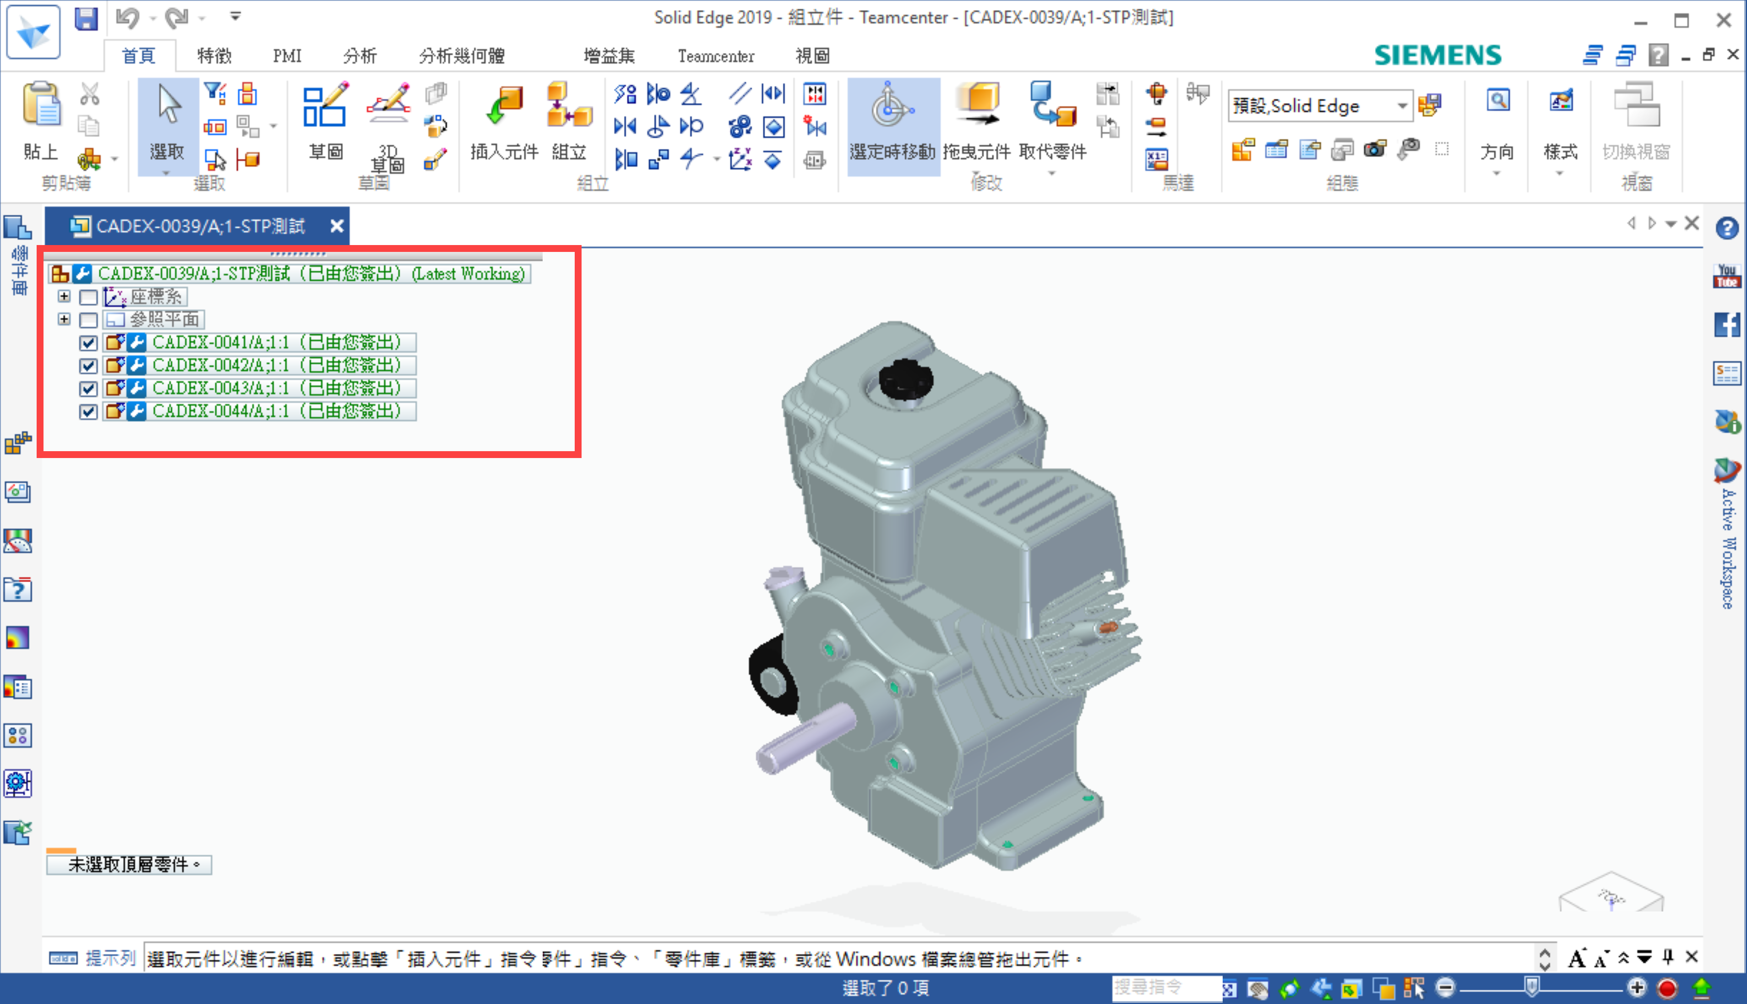Image resolution: width=1747 pixels, height=1004 pixels.
Task: Click the prompt bar scroll stepper arrows
Action: click(x=1545, y=959)
